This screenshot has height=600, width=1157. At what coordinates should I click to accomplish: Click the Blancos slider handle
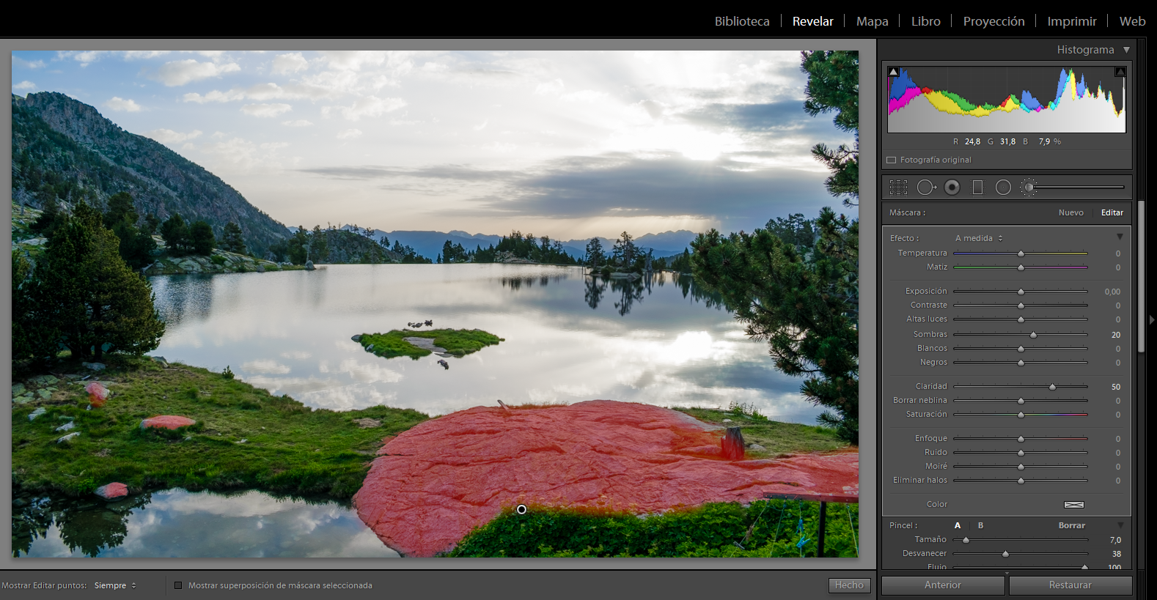tap(1021, 349)
